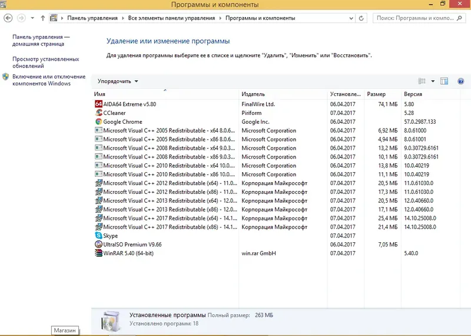This screenshot has width=471, height=336.
Task: Click the CCleaner program icon
Action: tap(98, 113)
